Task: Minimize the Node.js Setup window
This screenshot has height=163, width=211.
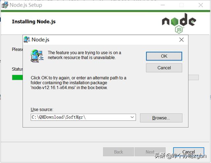Action: click(x=163, y=5)
